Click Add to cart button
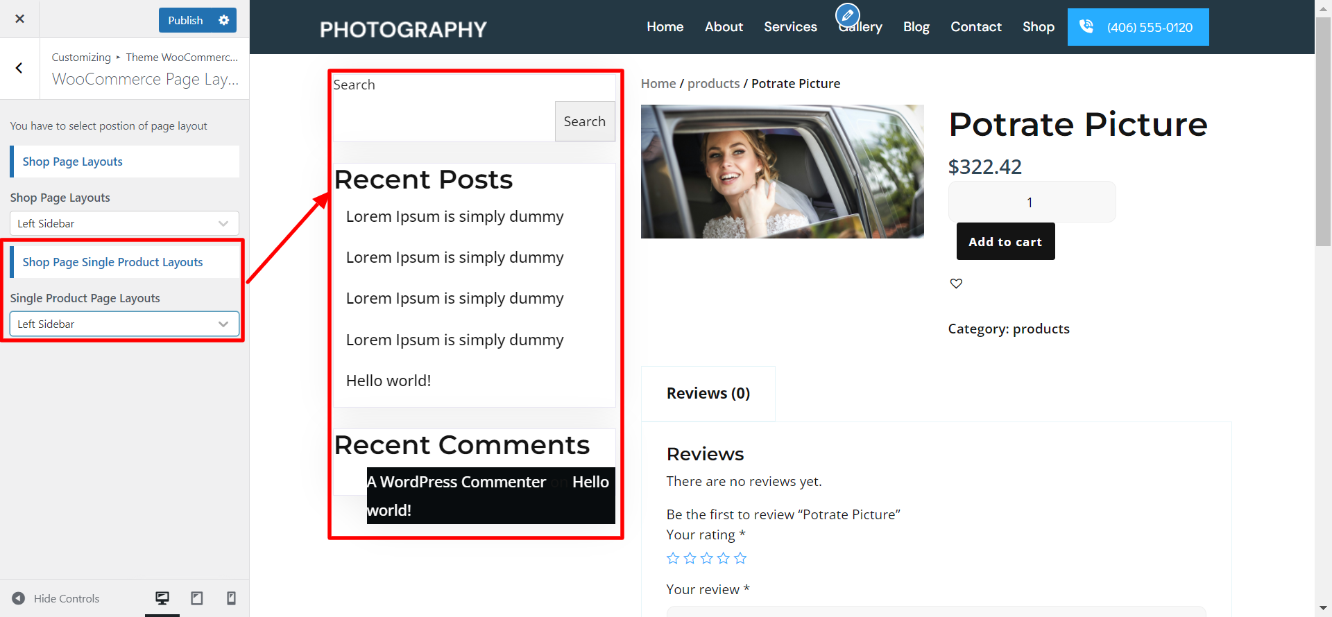 [1005, 241]
